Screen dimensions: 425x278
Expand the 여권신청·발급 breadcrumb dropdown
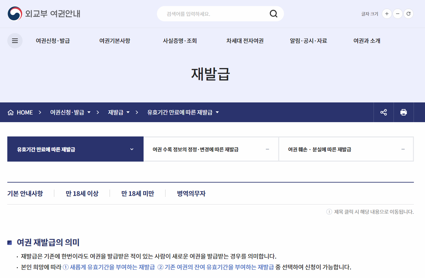click(89, 112)
